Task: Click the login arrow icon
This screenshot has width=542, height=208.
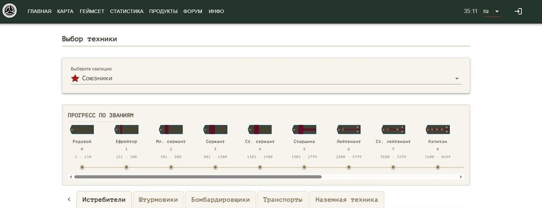Action: [518, 11]
